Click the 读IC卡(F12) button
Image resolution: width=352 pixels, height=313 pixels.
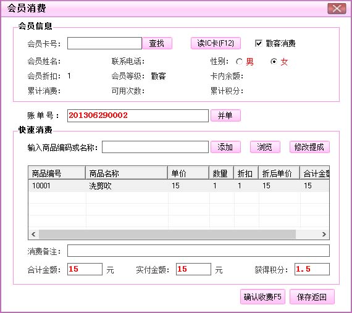pyautogui.click(x=216, y=43)
